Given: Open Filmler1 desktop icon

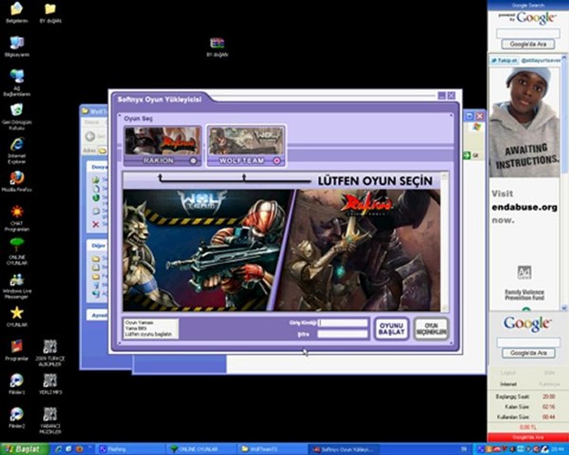Looking at the screenshot, I should click(16, 384).
